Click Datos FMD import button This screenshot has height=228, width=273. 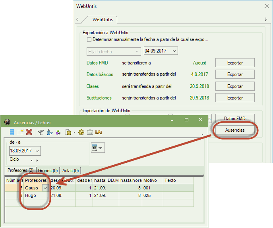235,118
